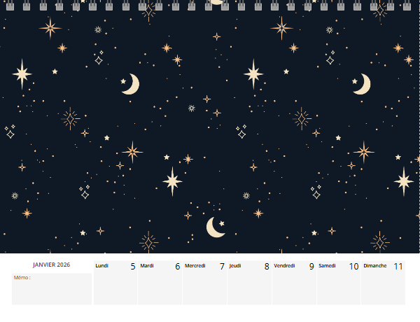This screenshot has height=322, width=420.
Task: Click the large cream star above bottom moon
Action: [x=173, y=181]
